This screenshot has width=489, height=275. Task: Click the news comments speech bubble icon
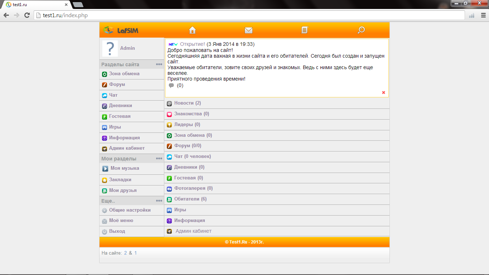click(x=171, y=86)
